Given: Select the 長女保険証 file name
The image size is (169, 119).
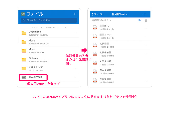Looking at the screenshot, I should [105, 70].
